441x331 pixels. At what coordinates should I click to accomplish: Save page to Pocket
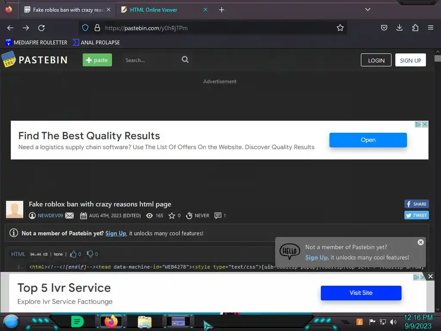click(384, 28)
